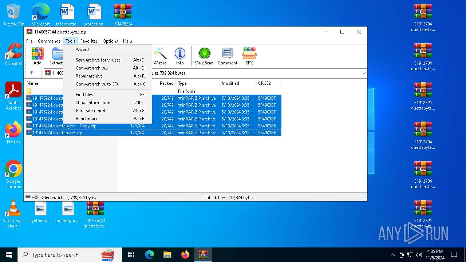Click the Extract To toolbar icon
This screenshot has width=466, height=262.
coord(56,56)
